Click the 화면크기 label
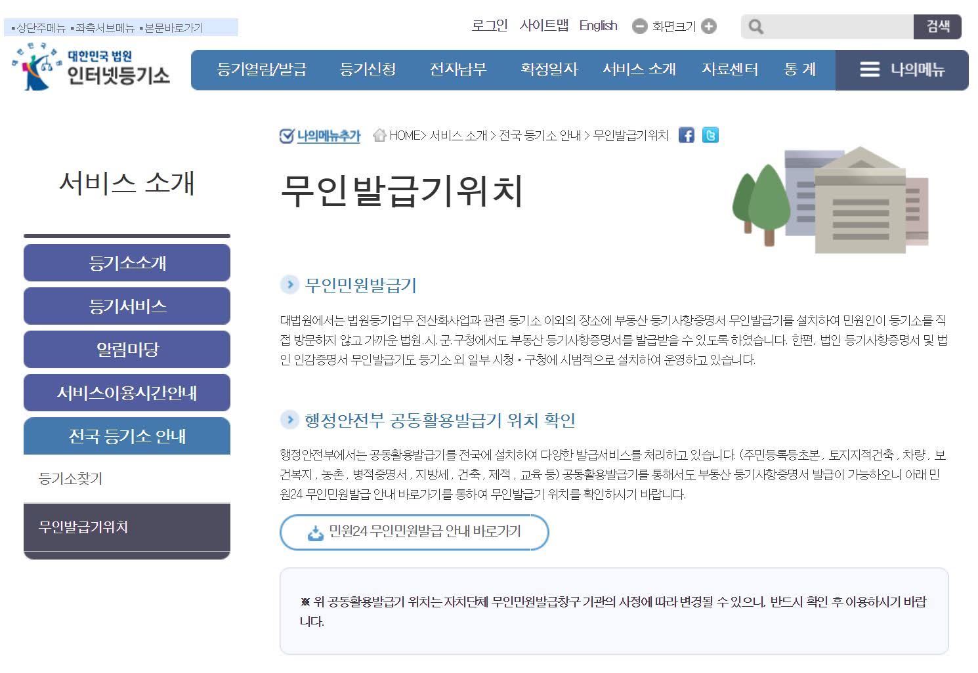978x673 pixels. coord(674,27)
